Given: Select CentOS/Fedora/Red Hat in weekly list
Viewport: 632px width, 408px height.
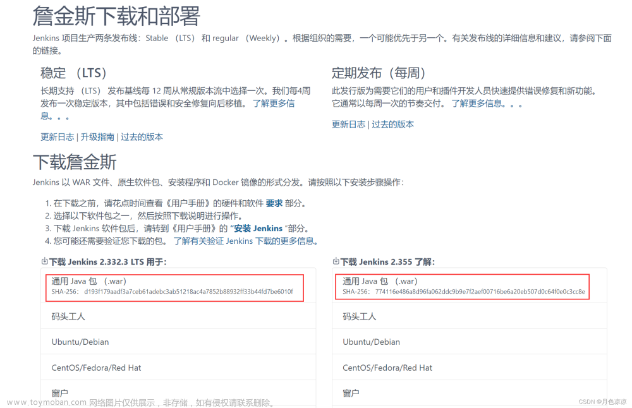Looking at the screenshot, I should click(x=469, y=368).
